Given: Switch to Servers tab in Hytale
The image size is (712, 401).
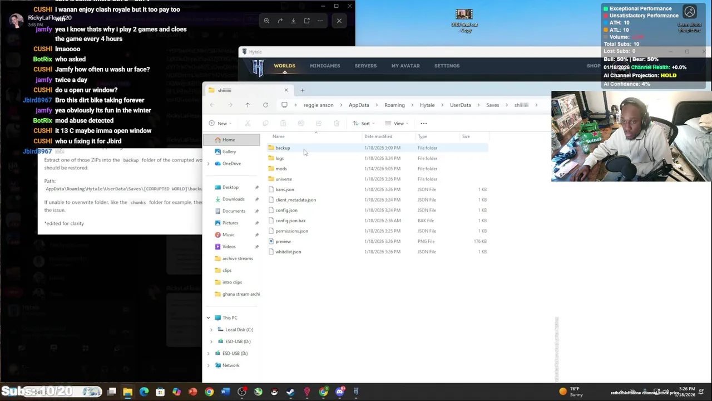Looking at the screenshot, I should (x=365, y=66).
